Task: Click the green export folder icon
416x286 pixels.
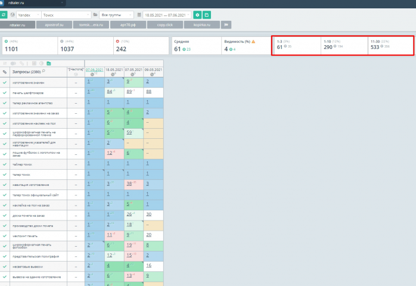Action: [207, 15]
